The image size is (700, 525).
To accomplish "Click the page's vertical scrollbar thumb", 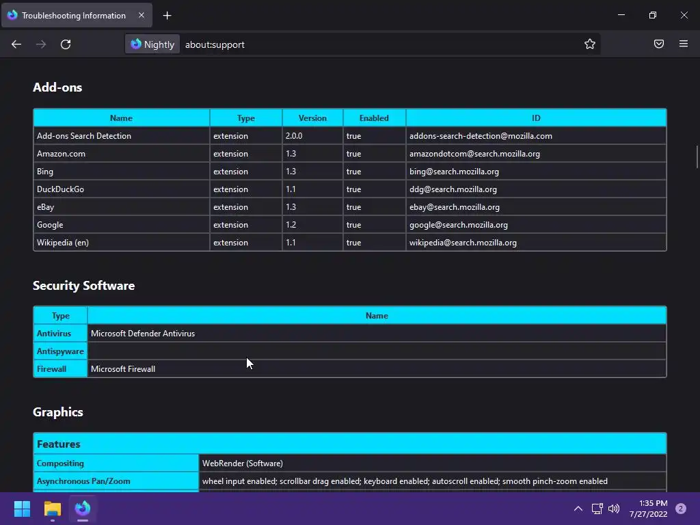I will (x=697, y=157).
